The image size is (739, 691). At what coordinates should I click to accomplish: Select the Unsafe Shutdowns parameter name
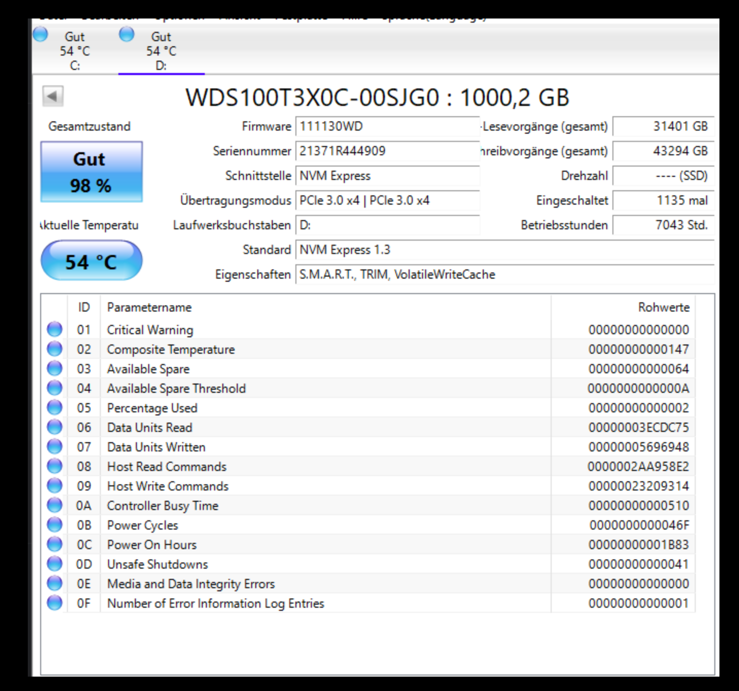[x=157, y=564]
